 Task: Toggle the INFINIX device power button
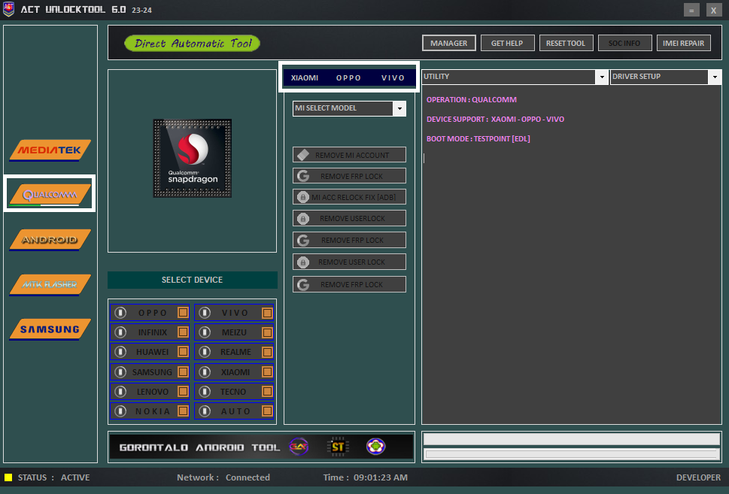coord(120,332)
